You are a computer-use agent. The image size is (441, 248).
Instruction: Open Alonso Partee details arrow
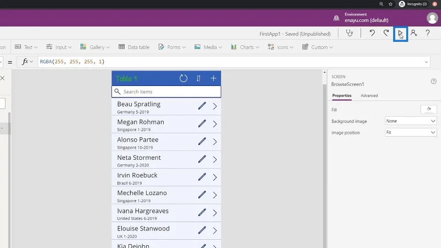pos(215,142)
